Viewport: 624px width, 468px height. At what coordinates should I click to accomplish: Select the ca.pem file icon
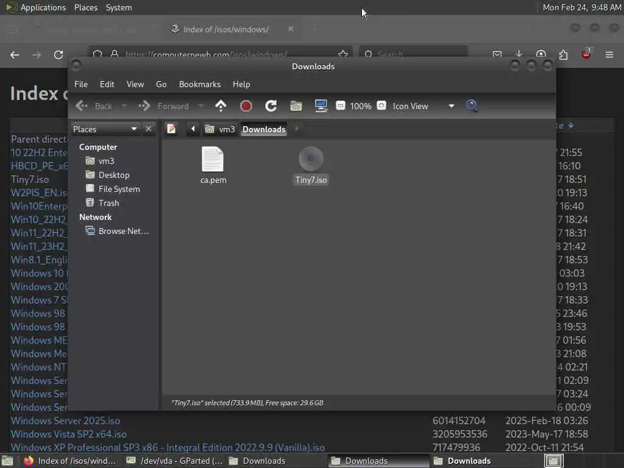coord(213,159)
